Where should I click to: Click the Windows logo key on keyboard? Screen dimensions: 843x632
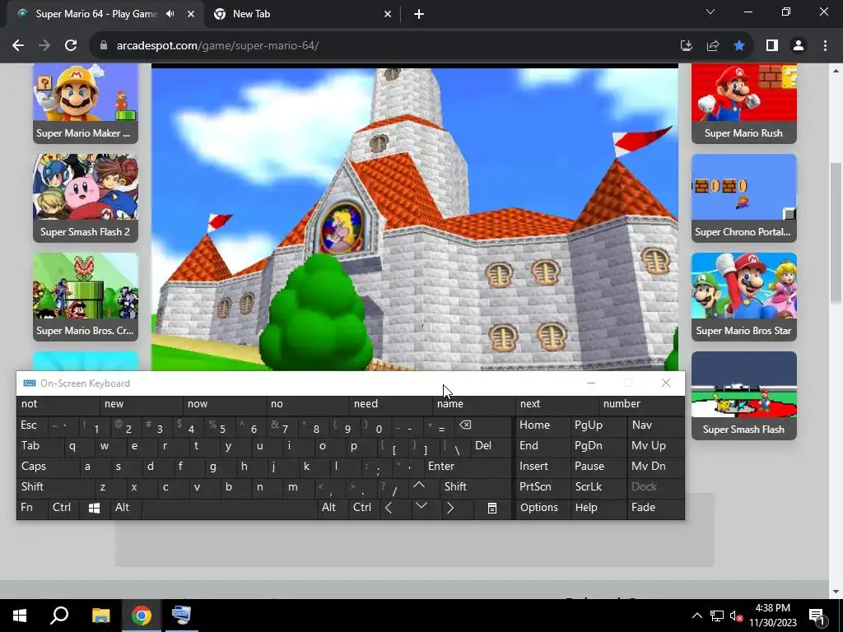(x=95, y=508)
